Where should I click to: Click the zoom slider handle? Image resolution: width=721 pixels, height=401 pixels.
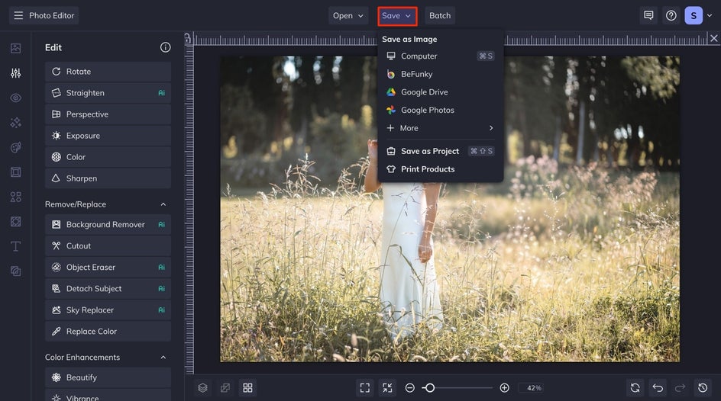[x=429, y=388]
